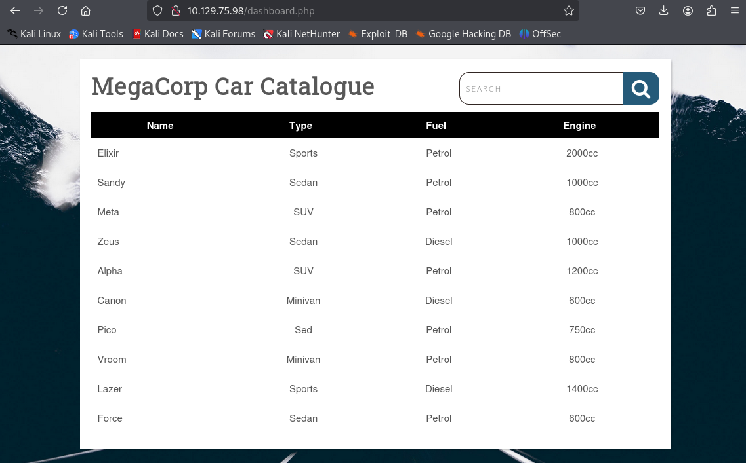The image size is (746, 463).
Task: Click the 1200cc engine value
Action: click(582, 270)
